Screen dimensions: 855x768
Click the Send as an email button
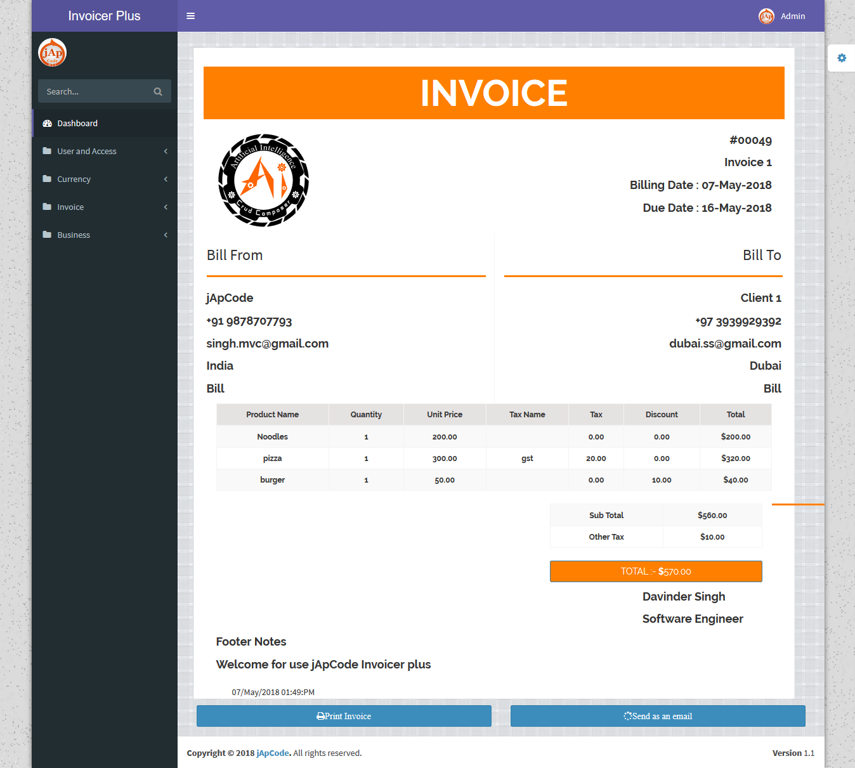658,715
